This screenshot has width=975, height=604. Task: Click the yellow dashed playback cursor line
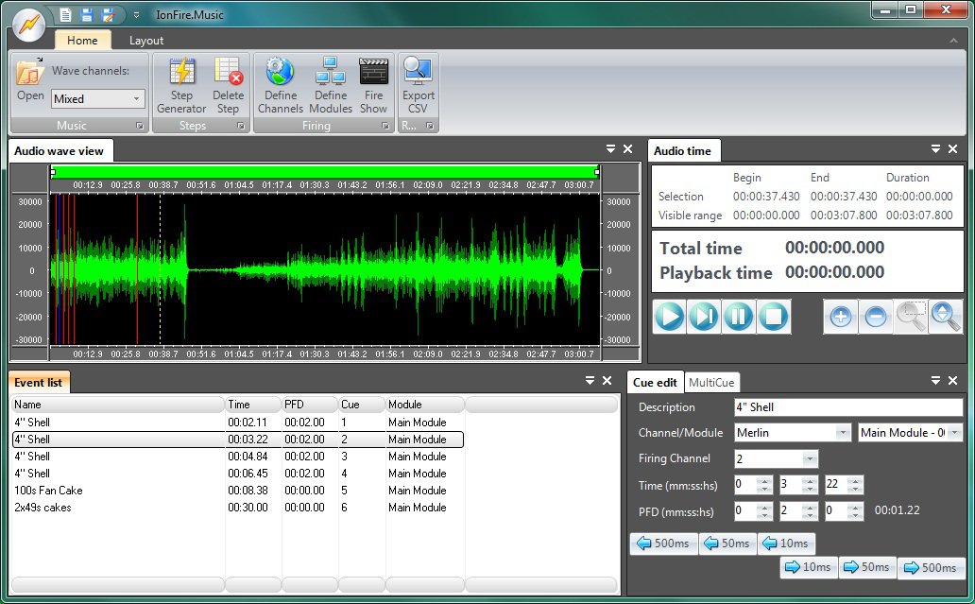coord(160,268)
